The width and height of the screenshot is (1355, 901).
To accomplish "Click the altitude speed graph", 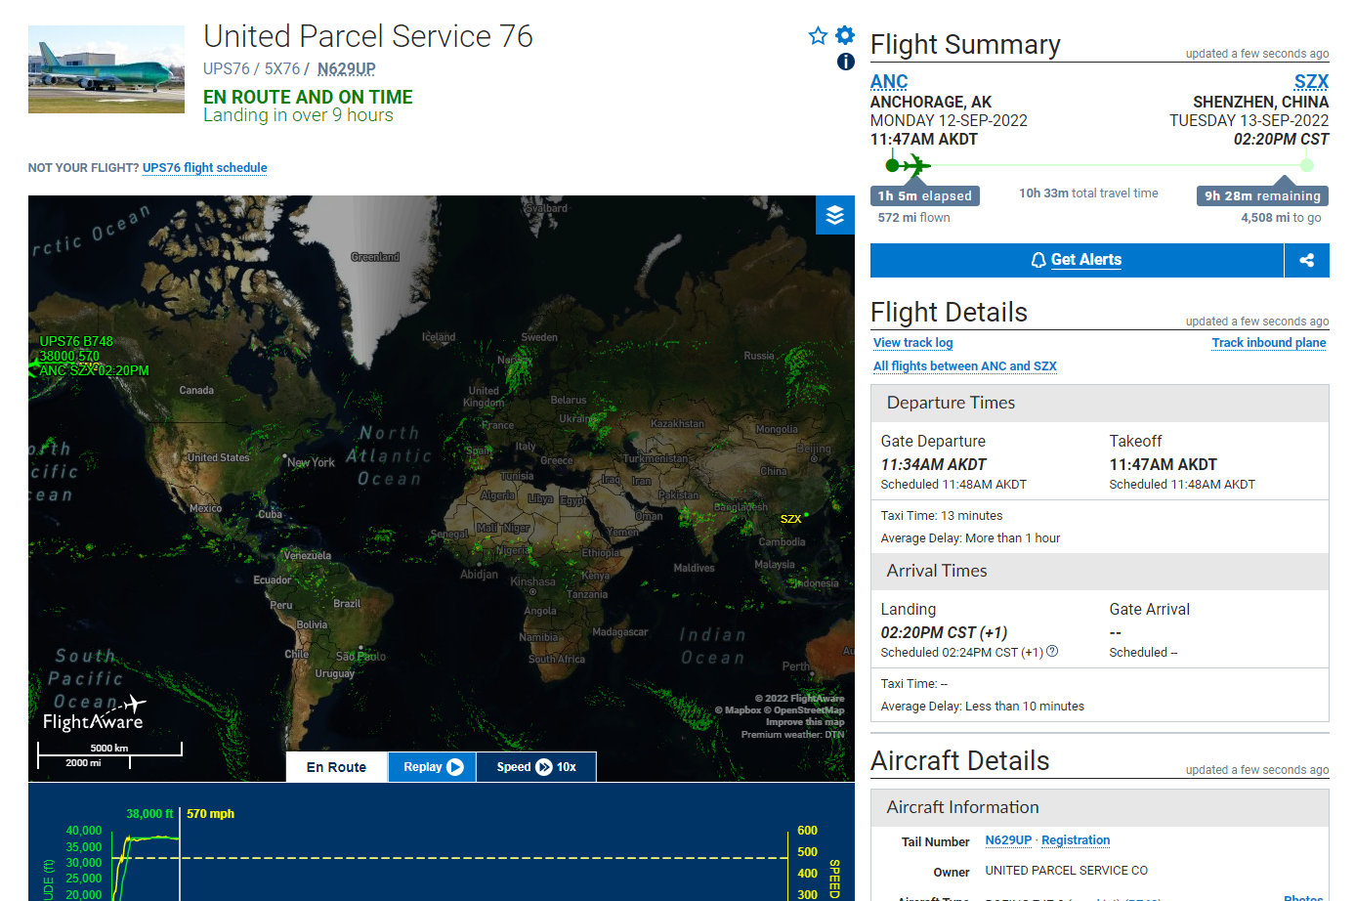I will (x=442, y=842).
